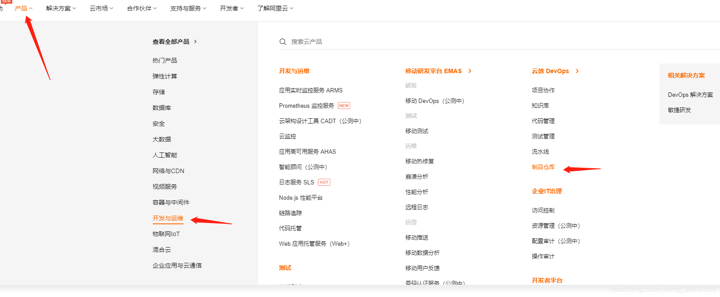Expand the 解决方案 dropdown menu
720x297 pixels.
point(61,8)
